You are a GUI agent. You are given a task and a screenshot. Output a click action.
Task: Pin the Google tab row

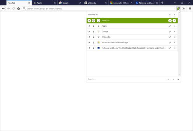point(89,31)
